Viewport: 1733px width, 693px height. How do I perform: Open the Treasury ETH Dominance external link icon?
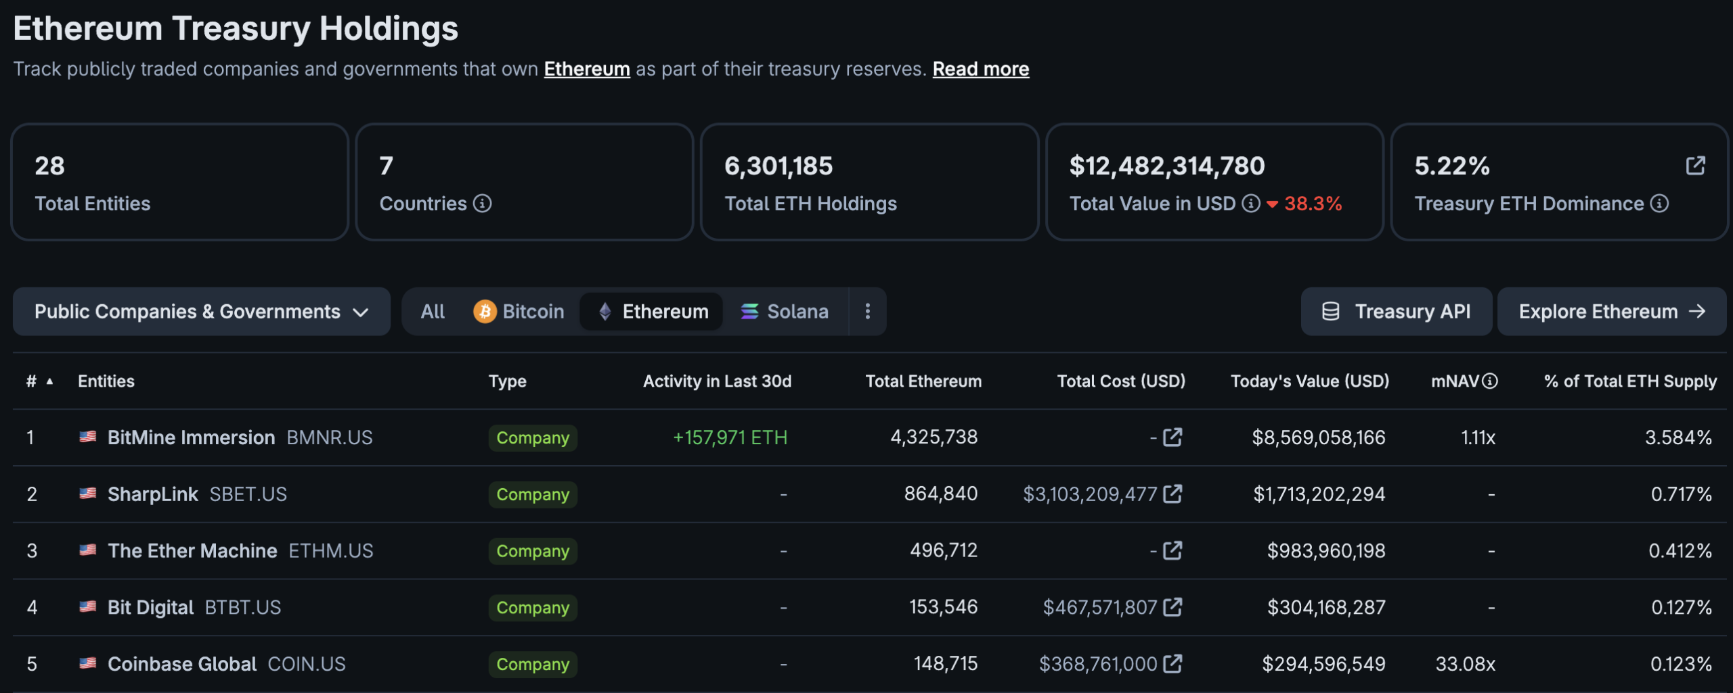1695,166
